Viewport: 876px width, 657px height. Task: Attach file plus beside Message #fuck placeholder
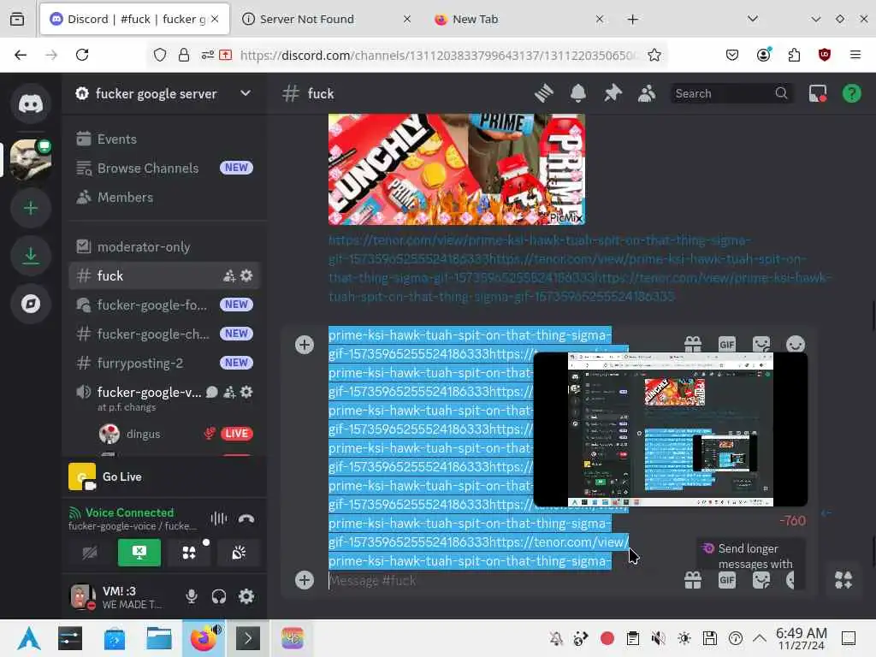(x=305, y=580)
